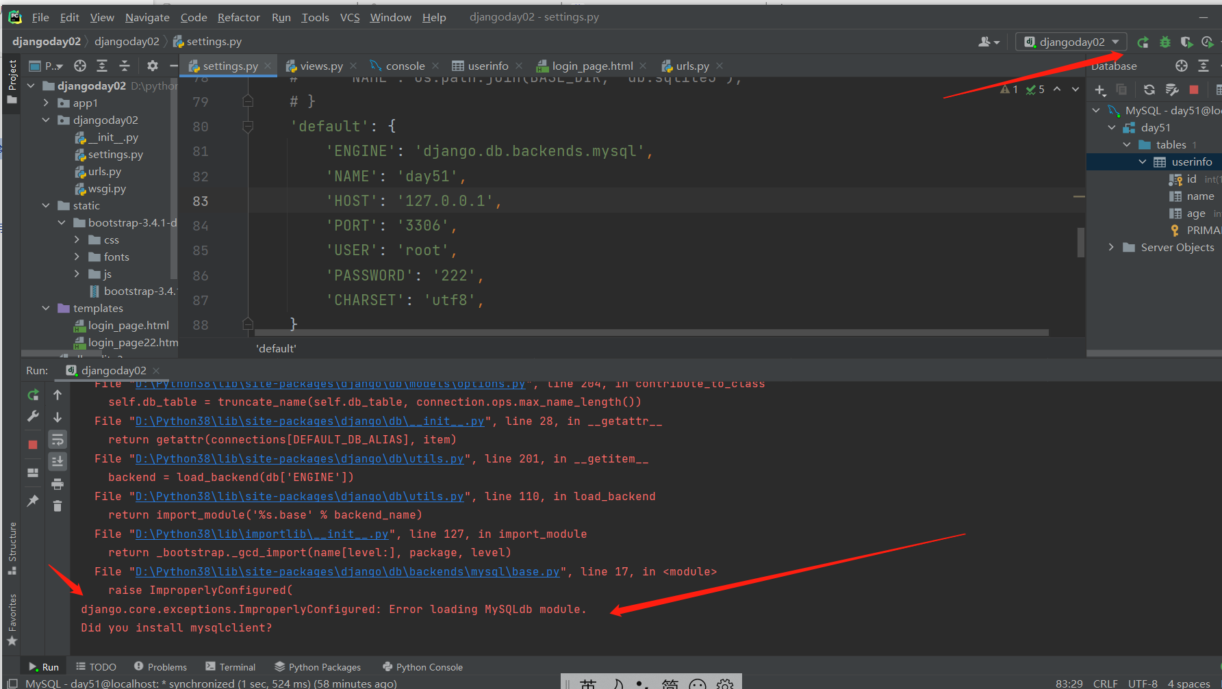Image resolution: width=1222 pixels, height=689 pixels.
Task: Collapse the templates folder
Action: pyautogui.click(x=46, y=309)
